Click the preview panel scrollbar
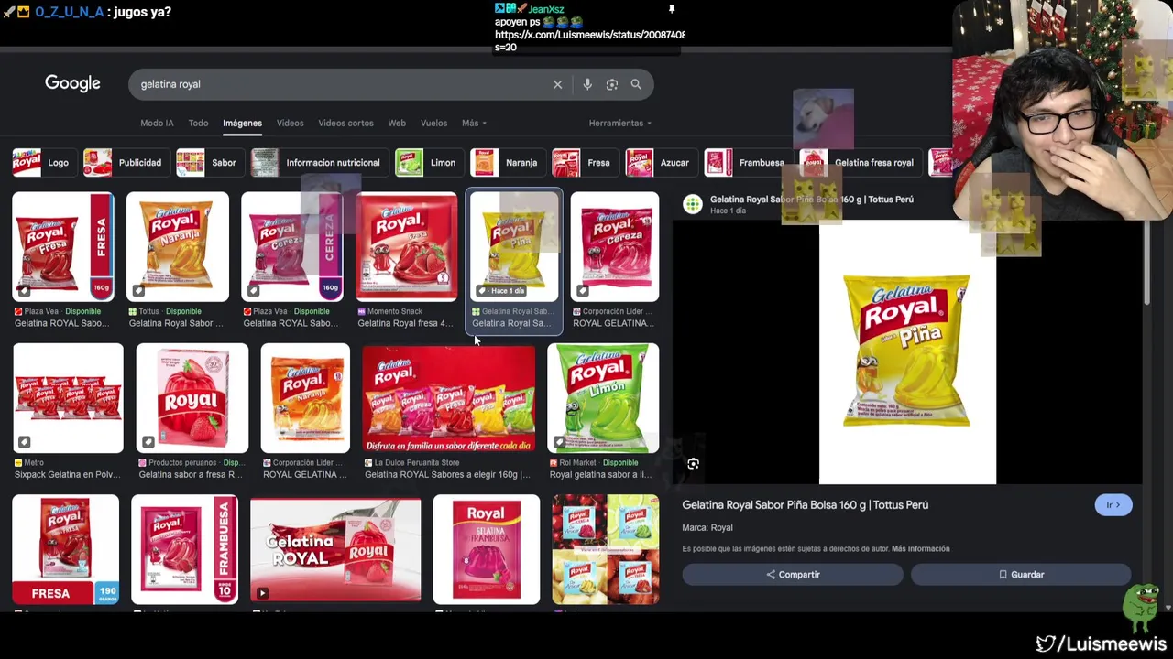 [x=1146, y=261]
